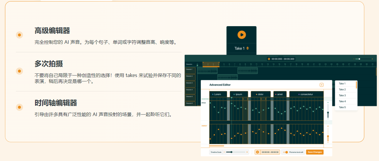
Task: Click the pitch vertical slider handle
Action: coord(328,113)
